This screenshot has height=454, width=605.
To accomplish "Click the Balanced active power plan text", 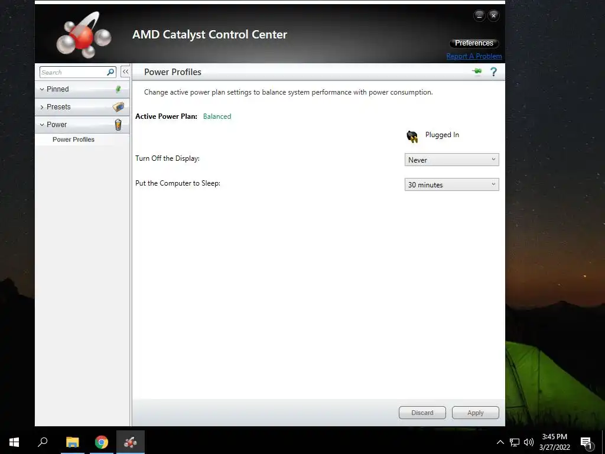I will [x=217, y=116].
